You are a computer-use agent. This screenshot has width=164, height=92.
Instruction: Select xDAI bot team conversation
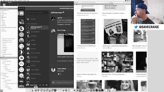coord(37,28)
